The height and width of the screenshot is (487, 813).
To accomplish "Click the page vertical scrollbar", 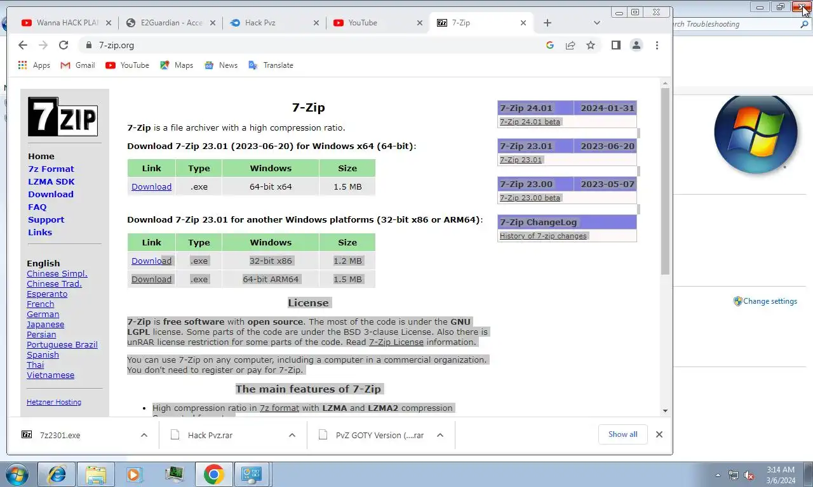I will click(x=665, y=181).
